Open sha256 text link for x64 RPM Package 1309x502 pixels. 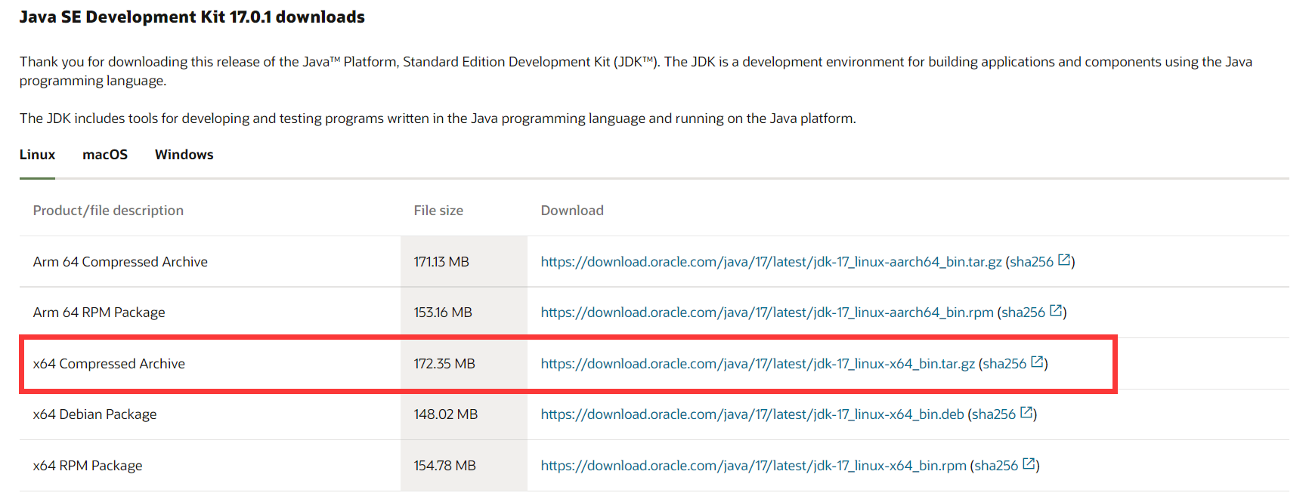[x=996, y=466]
